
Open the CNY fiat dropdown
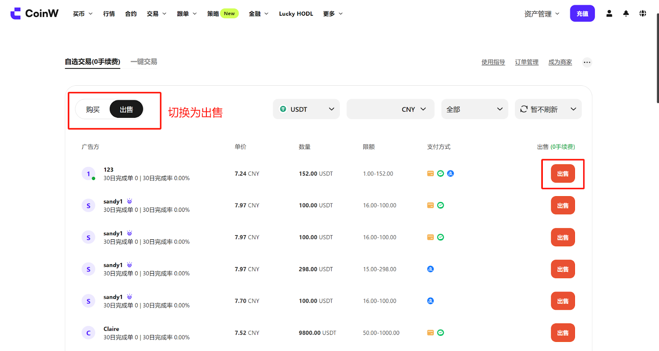pos(390,109)
